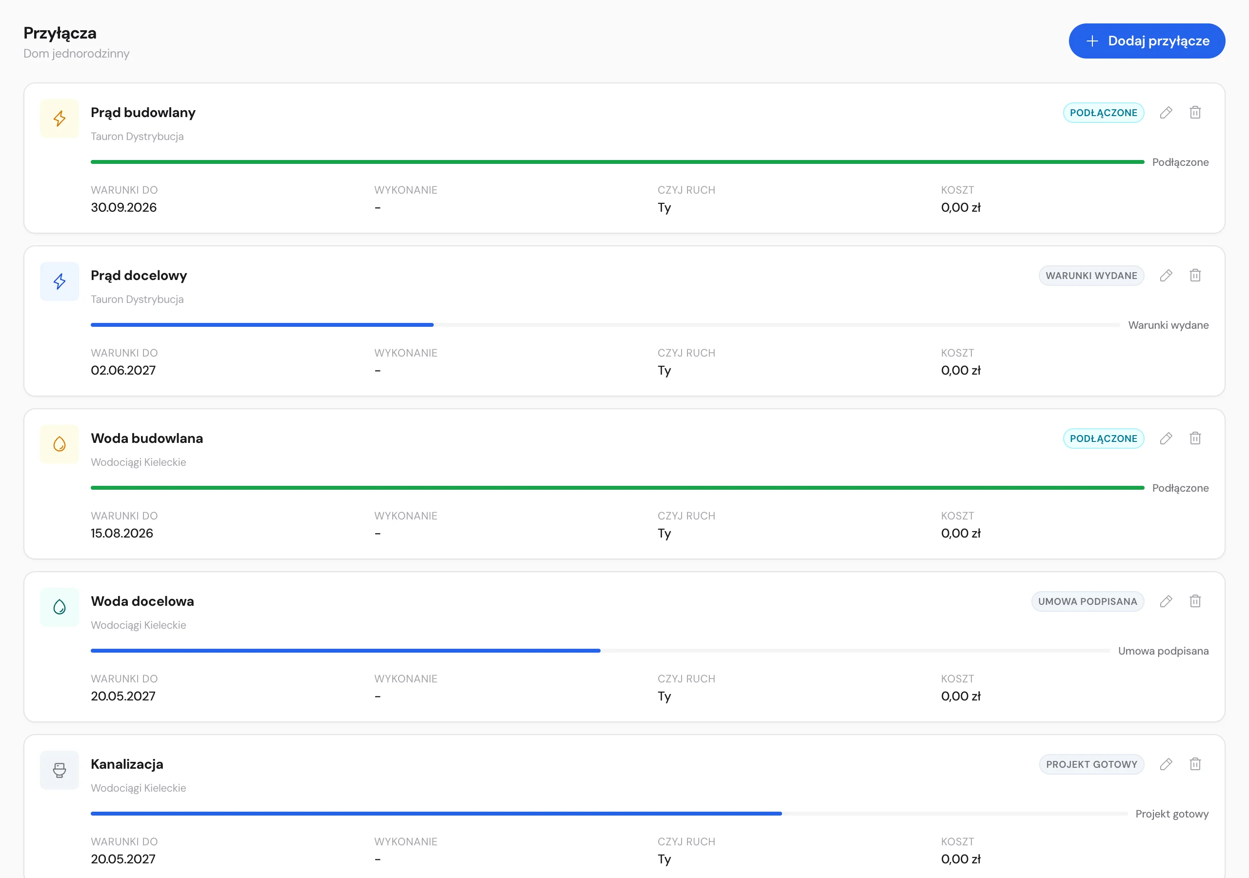This screenshot has width=1249, height=878.
Task: Click the 0,00 zł cost of Prąd docelowy
Action: [x=961, y=370]
